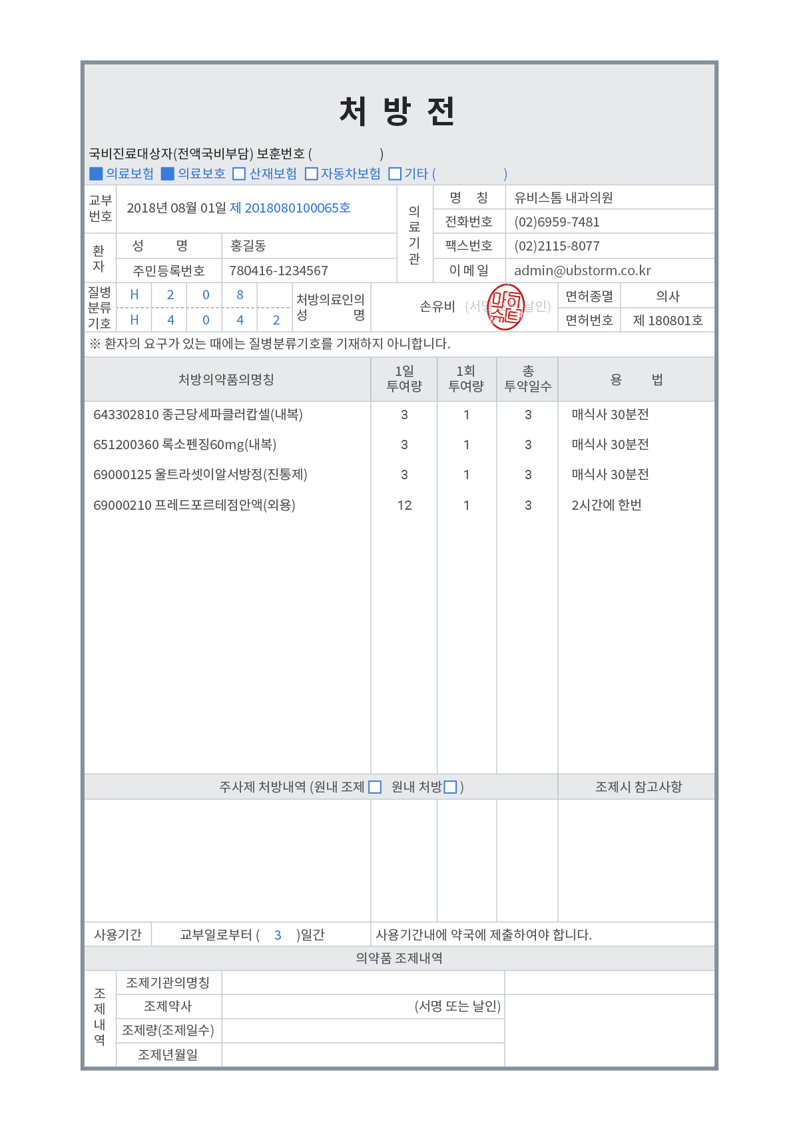
Task: Check the 원내 조제 checkbox
Action: coord(375,787)
